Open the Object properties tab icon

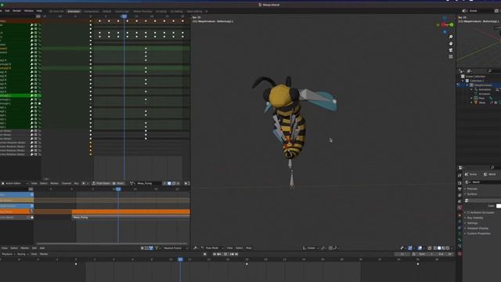(460, 215)
